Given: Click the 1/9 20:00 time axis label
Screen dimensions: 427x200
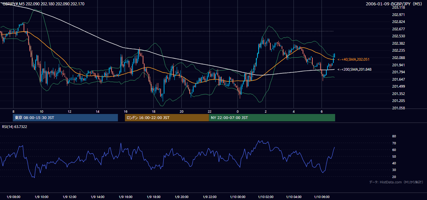Looking at the screenshot, I should pyautogui.click(x=182, y=197).
